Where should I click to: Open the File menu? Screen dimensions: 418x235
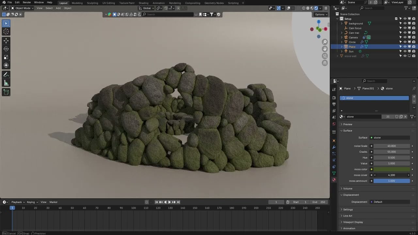click(x=9, y=2)
